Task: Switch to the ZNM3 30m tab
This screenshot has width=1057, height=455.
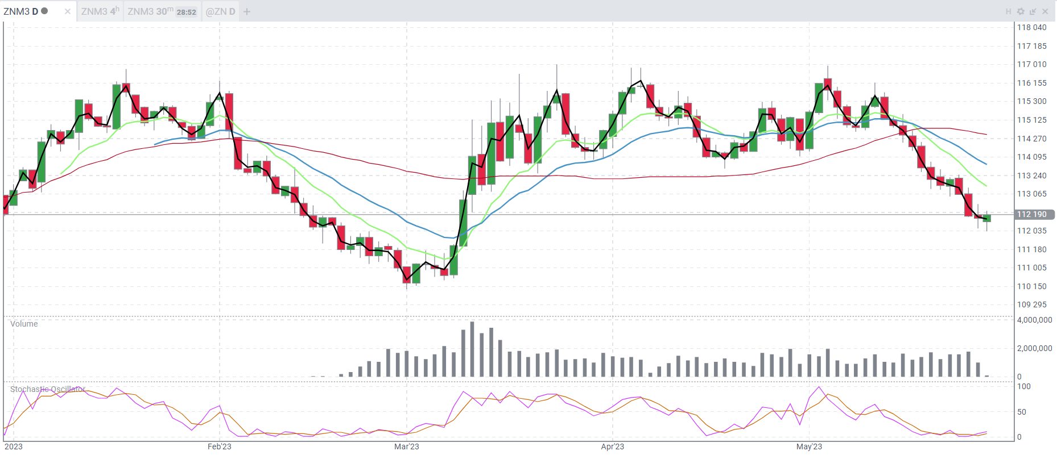Action: click(x=150, y=11)
